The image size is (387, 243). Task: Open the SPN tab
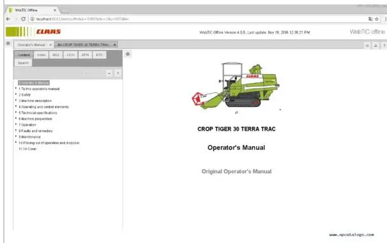point(85,55)
